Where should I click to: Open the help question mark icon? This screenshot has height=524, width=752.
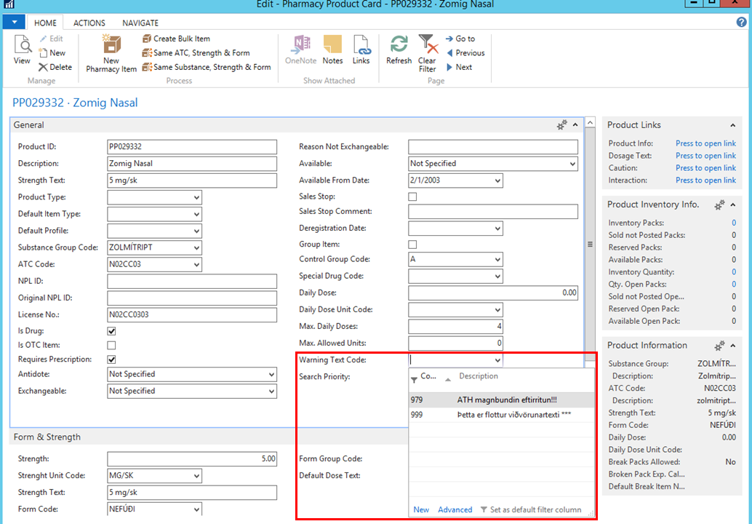pos(741,23)
